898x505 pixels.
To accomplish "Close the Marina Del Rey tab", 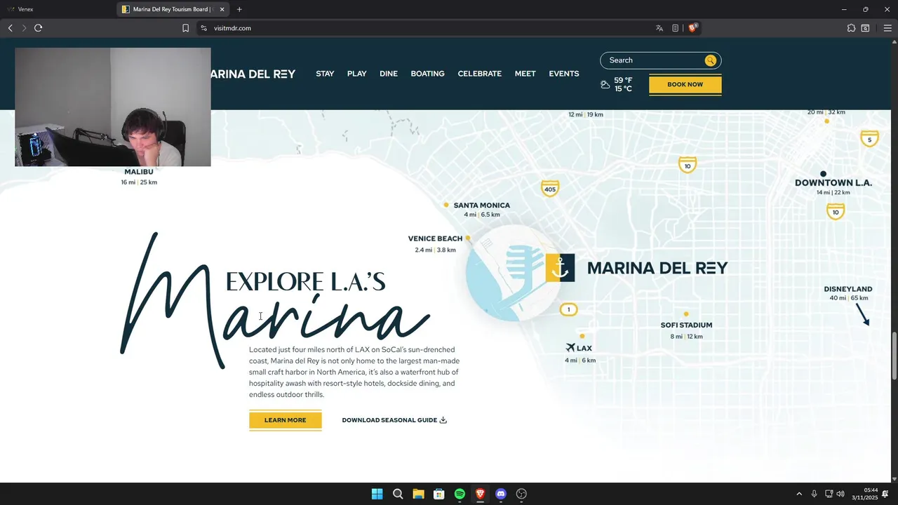I will coord(222,9).
